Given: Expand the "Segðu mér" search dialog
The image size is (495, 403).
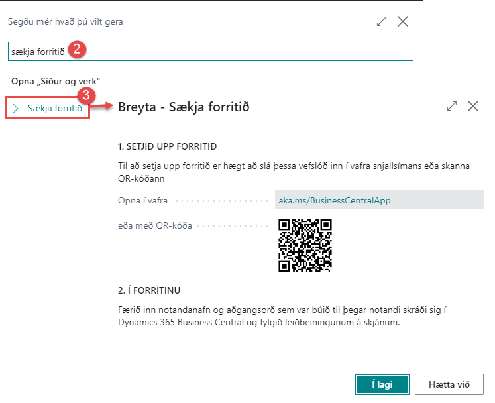Looking at the screenshot, I should (381, 21).
